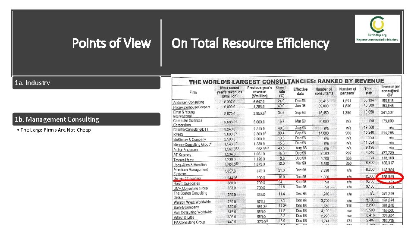Open the '1b. Management Consulting' section bar
414x233 pixels.
86,119
